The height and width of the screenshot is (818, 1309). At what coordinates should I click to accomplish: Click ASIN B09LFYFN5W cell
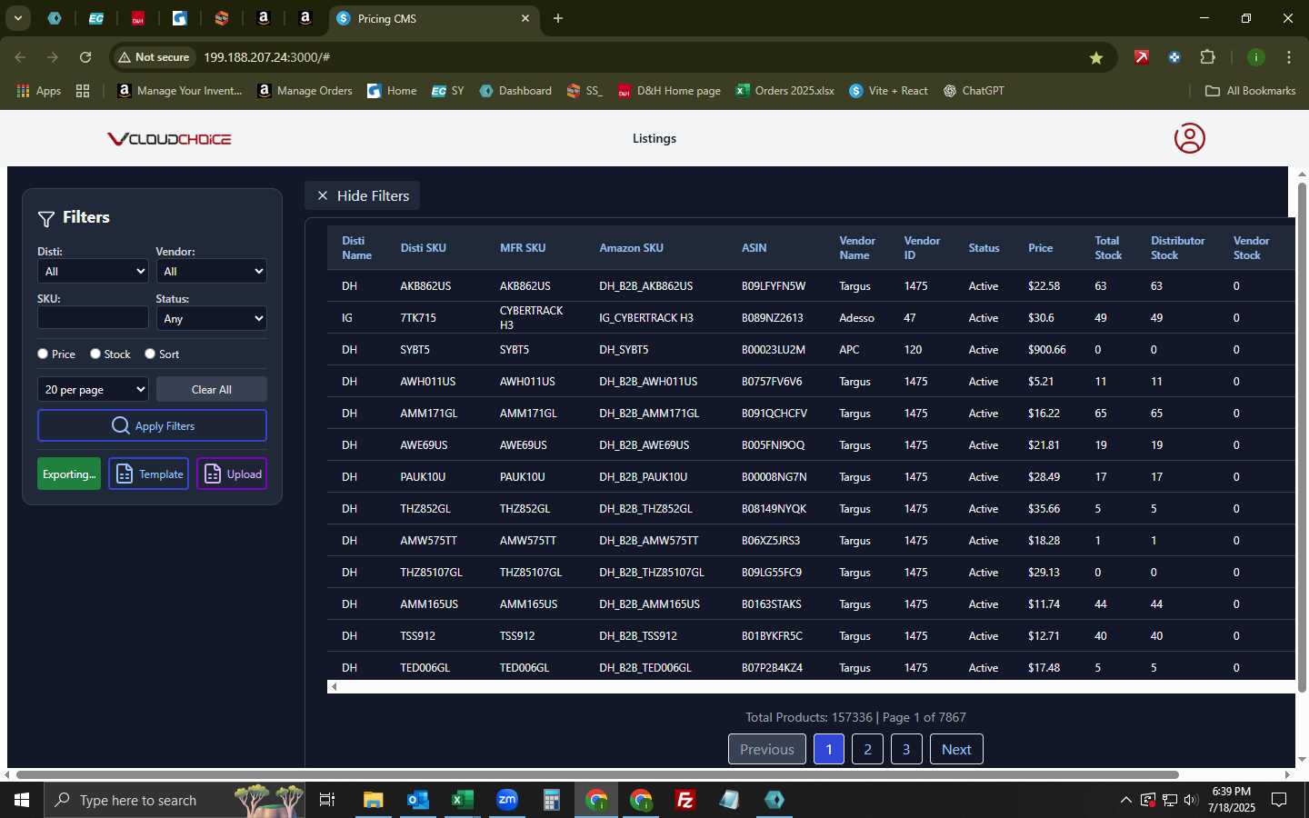(x=774, y=286)
